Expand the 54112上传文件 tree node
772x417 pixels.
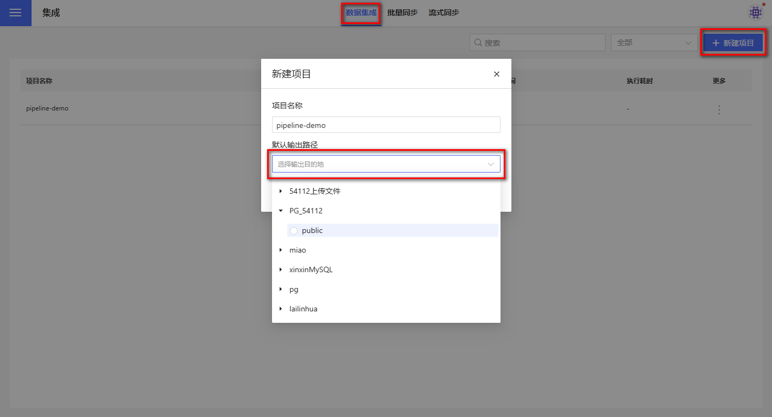point(281,191)
